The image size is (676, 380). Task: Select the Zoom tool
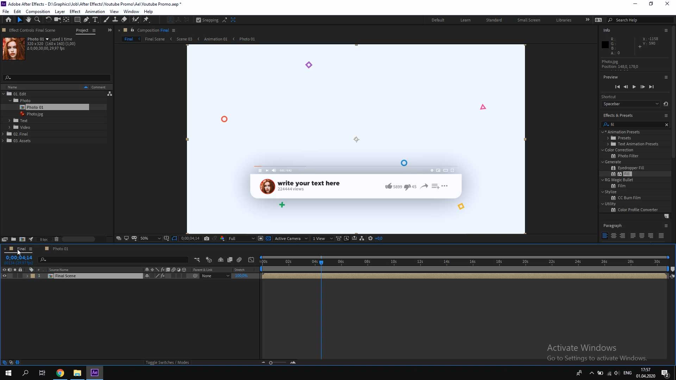(37, 20)
